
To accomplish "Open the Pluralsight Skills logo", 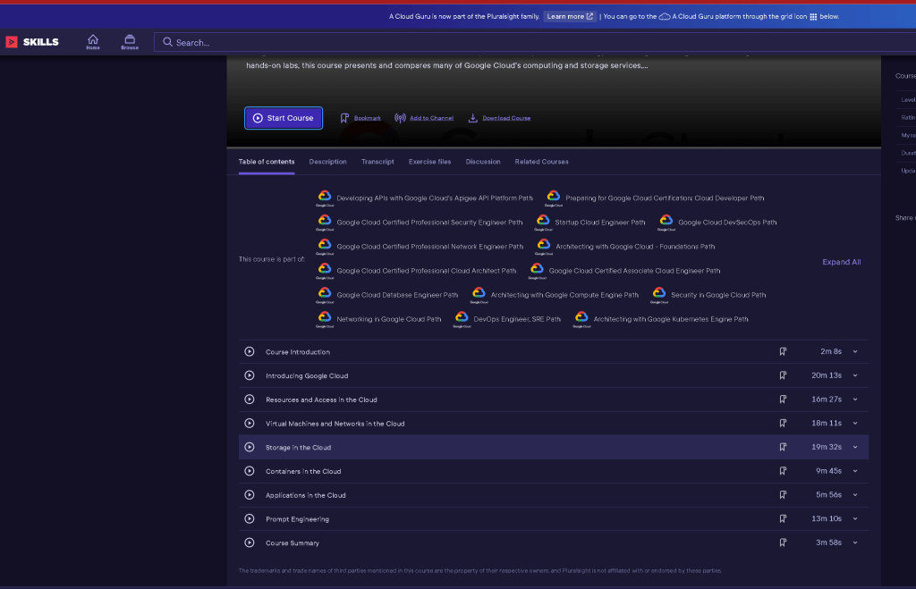I will point(32,42).
